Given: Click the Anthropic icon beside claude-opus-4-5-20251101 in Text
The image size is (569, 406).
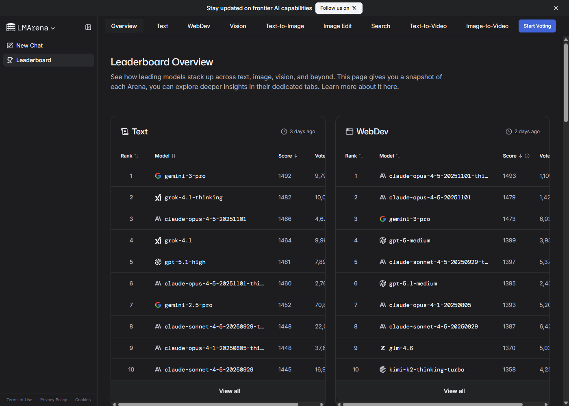Looking at the screenshot, I should tap(158, 219).
